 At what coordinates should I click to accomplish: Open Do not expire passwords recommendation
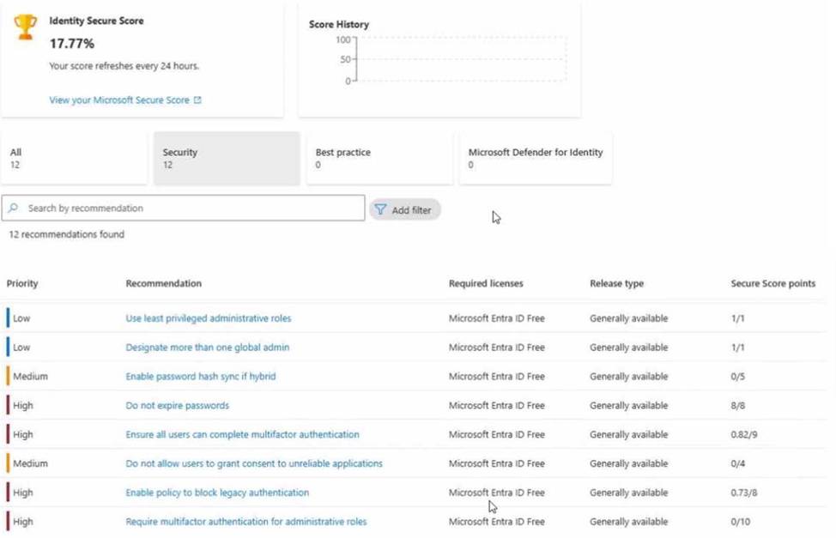178,406
